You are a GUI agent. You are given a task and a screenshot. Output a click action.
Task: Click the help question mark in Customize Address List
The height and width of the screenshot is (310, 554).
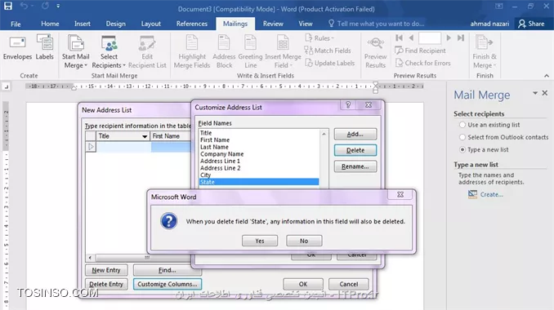348,104
